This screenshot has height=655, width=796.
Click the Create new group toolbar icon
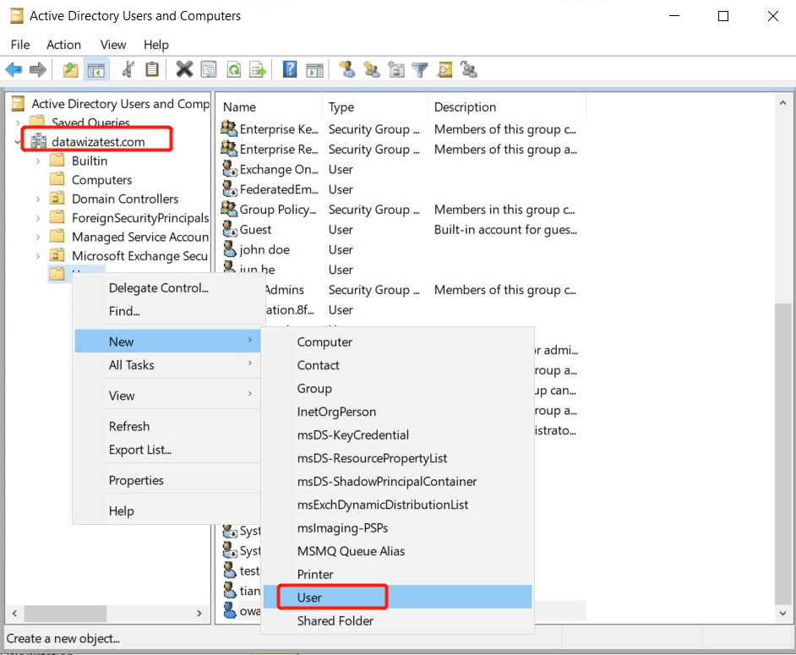coord(371,69)
